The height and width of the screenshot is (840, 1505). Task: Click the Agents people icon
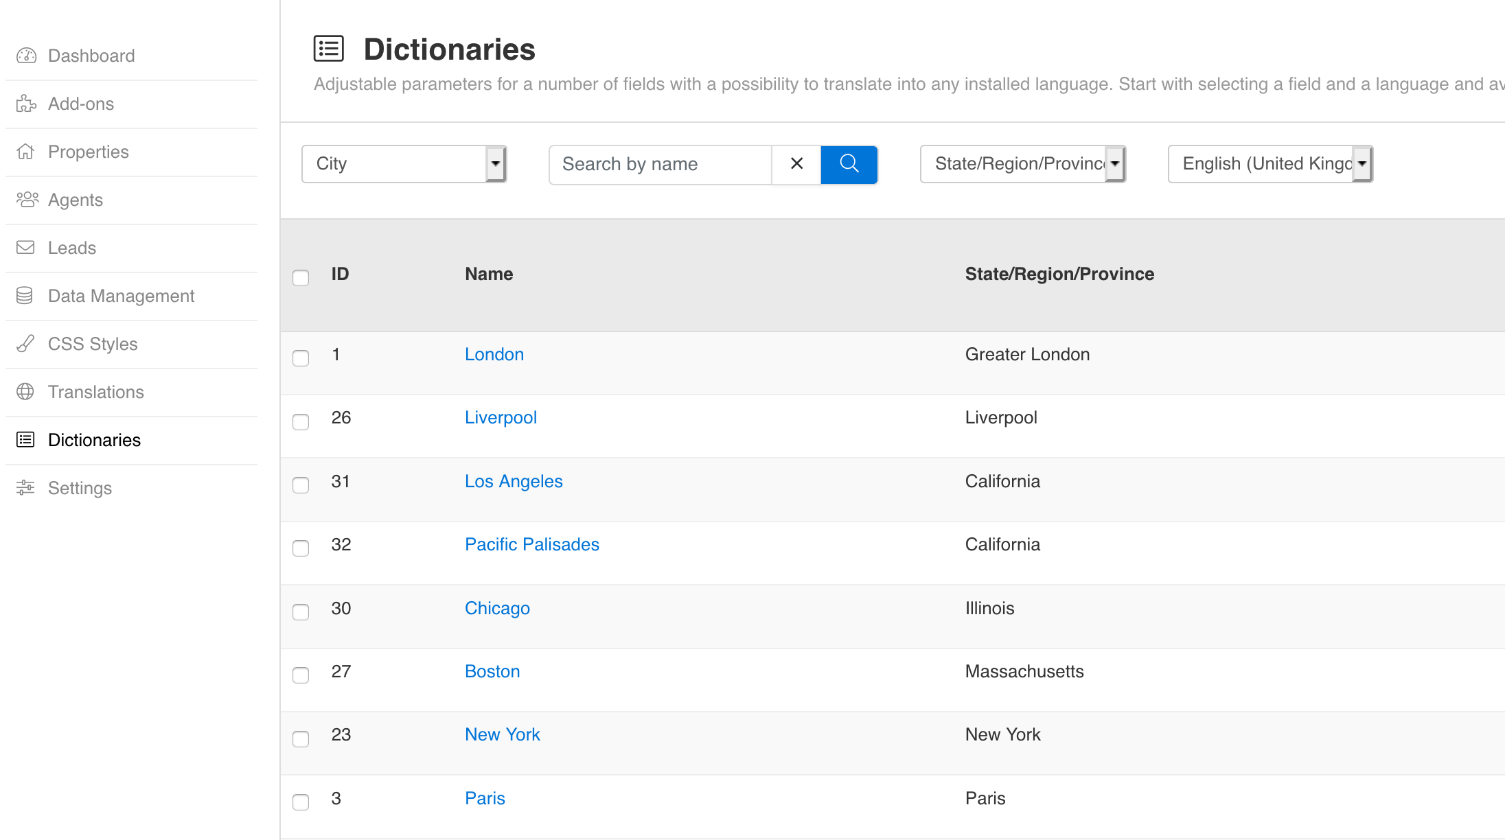pyautogui.click(x=26, y=200)
